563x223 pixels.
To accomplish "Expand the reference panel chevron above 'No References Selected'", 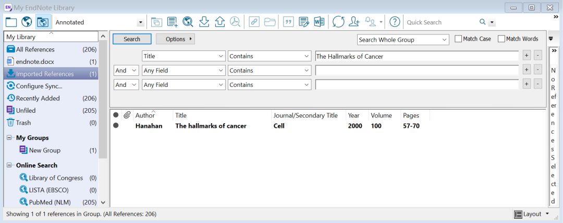I will point(554,51).
